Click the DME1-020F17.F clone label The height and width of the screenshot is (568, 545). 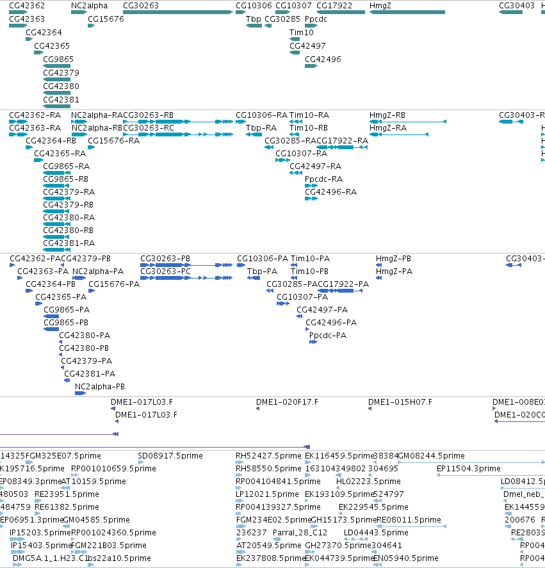[287, 402]
